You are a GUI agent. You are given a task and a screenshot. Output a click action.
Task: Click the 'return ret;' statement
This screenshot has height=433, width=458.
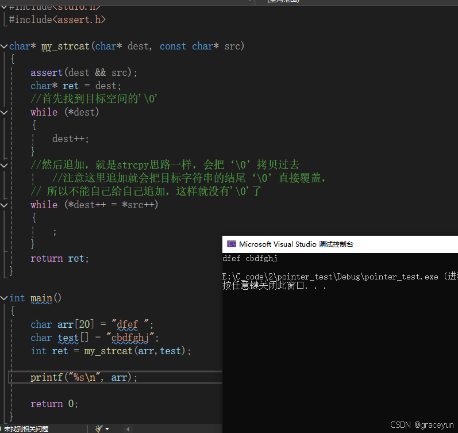point(60,258)
